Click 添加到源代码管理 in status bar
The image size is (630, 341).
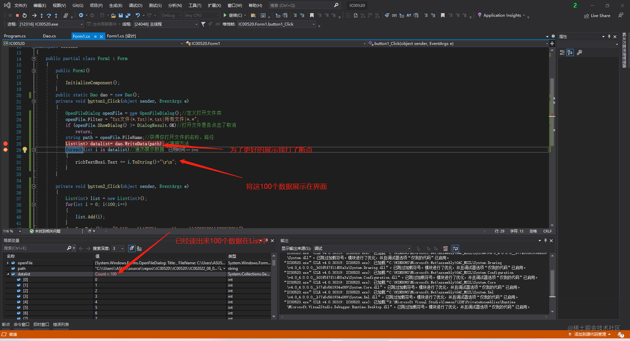[590, 334]
